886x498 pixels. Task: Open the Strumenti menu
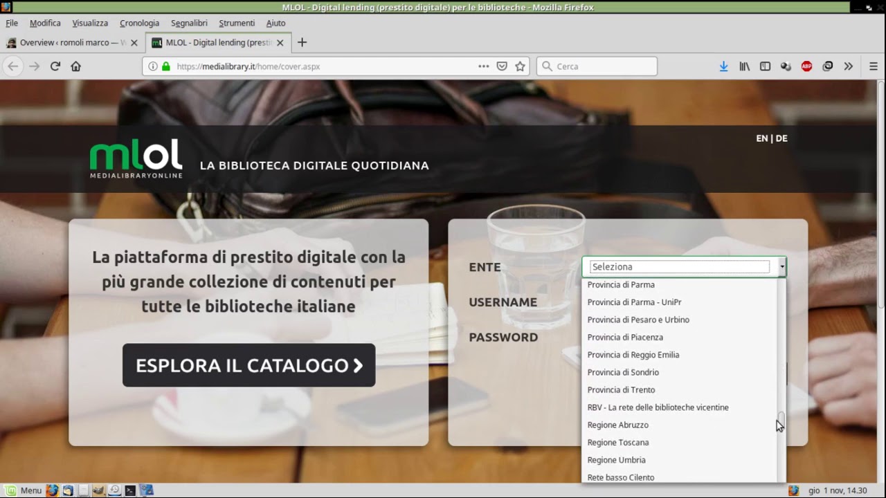(237, 23)
